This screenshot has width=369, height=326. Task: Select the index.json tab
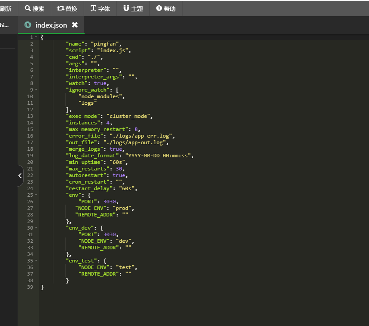click(51, 25)
